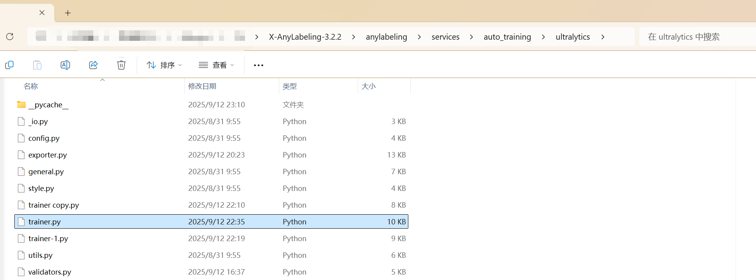Sort by 类型 column header

(290, 86)
